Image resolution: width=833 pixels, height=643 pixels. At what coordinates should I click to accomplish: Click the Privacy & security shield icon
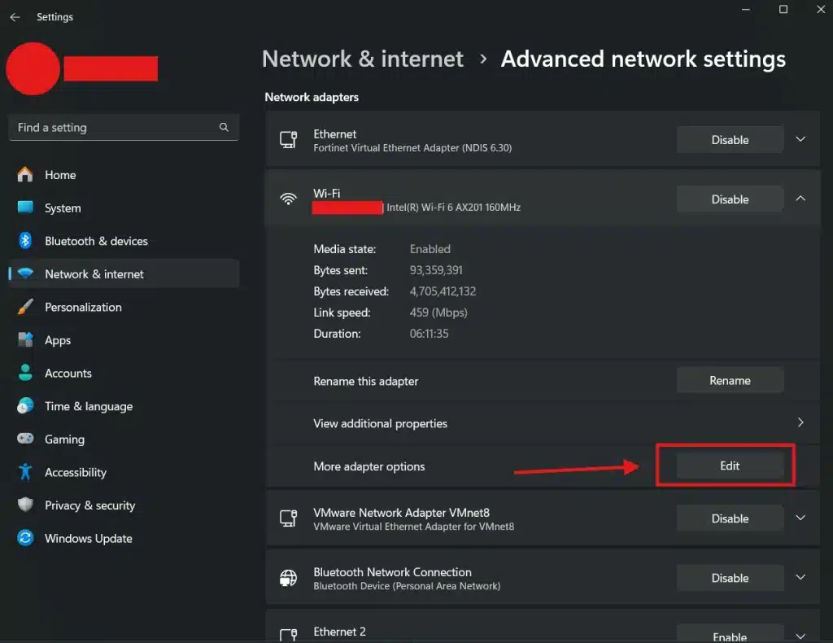point(25,505)
